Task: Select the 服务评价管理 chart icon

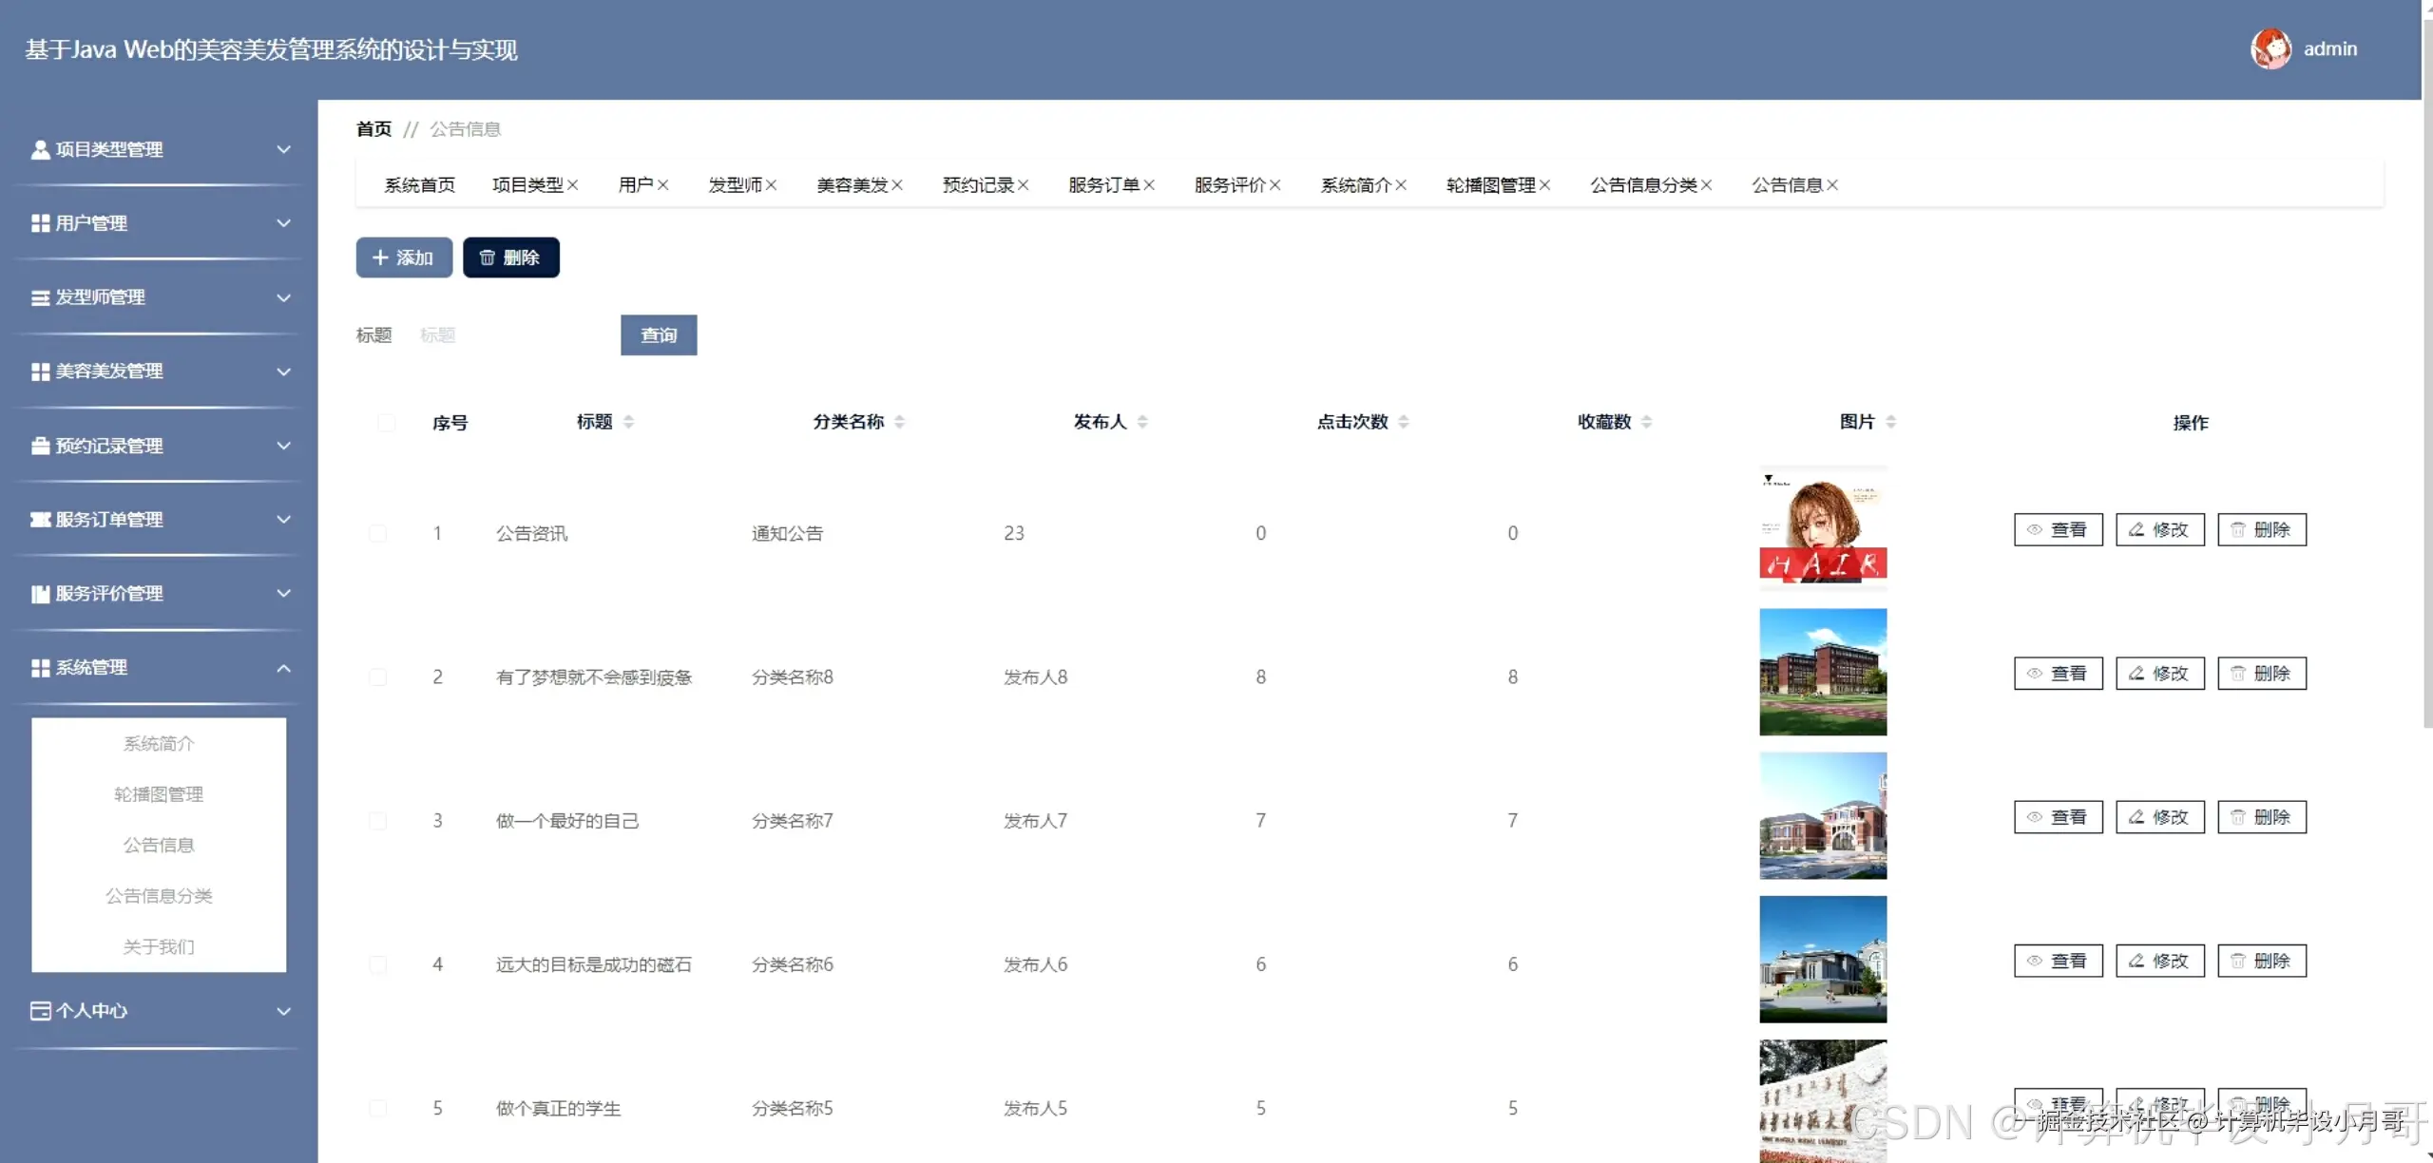Action: pyautogui.click(x=40, y=594)
